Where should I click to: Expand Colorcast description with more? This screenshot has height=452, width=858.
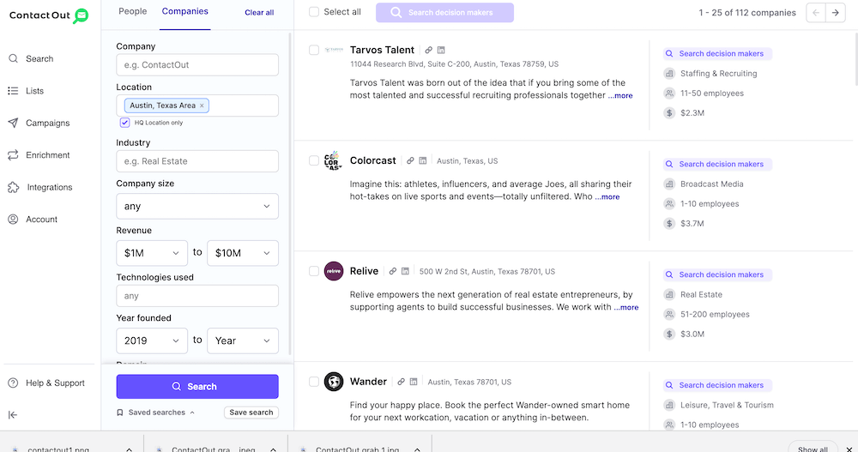point(607,196)
